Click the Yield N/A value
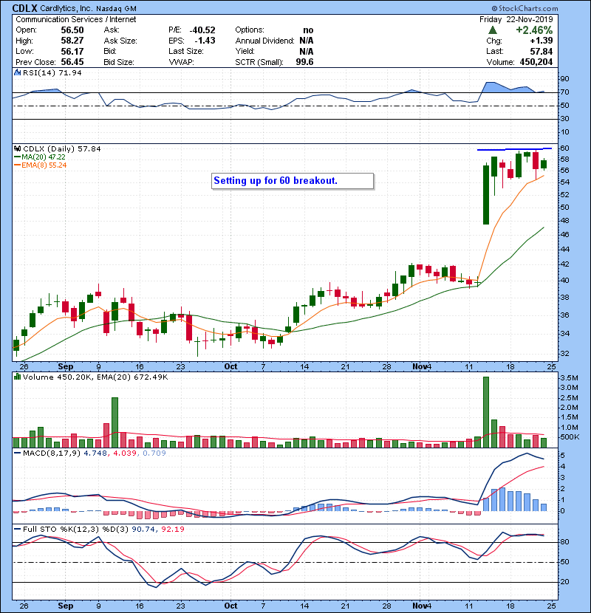This screenshot has height=613, width=591. tap(307, 51)
